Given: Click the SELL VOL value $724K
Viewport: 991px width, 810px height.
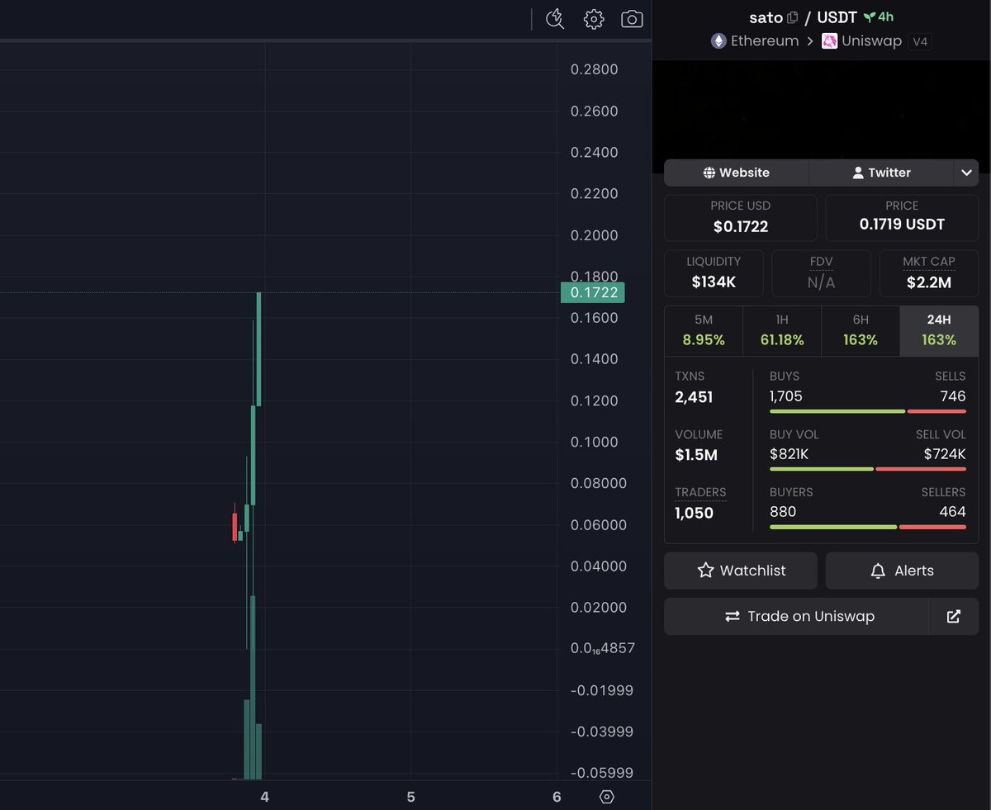Looking at the screenshot, I should pyautogui.click(x=945, y=454).
